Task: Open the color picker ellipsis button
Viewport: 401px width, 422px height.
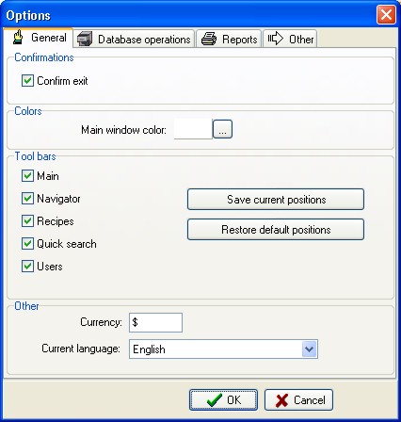Action: point(222,129)
